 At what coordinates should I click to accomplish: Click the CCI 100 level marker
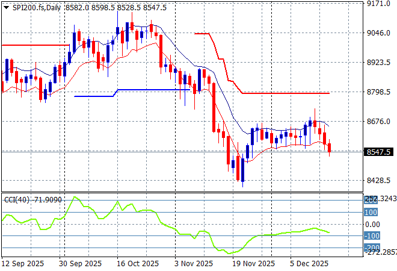(371, 213)
